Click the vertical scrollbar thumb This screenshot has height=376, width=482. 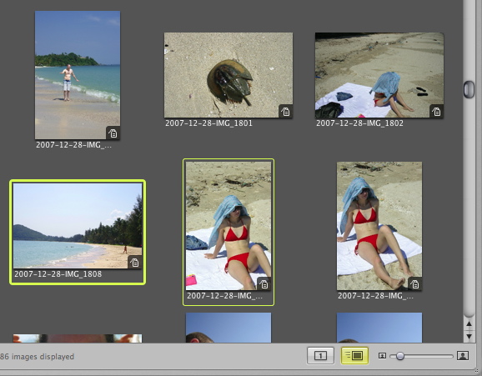pyautogui.click(x=469, y=89)
